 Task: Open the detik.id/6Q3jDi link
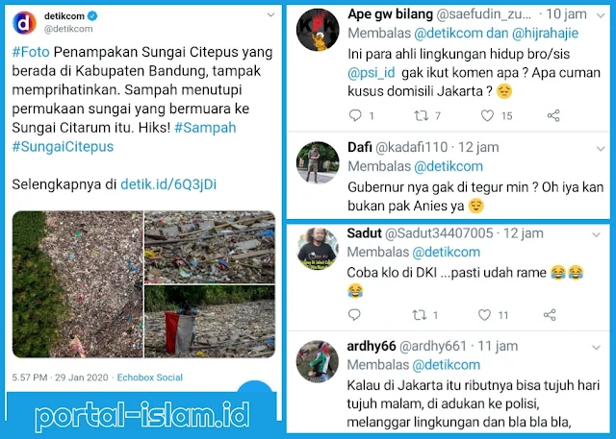point(168,184)
